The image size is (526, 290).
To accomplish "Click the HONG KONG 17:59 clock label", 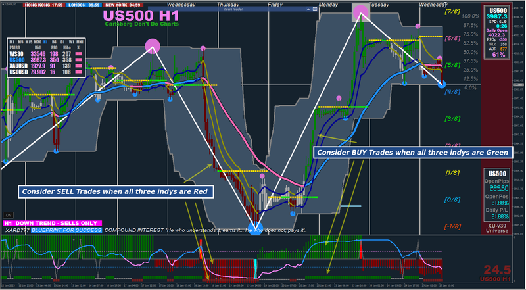I will [43, 5].
